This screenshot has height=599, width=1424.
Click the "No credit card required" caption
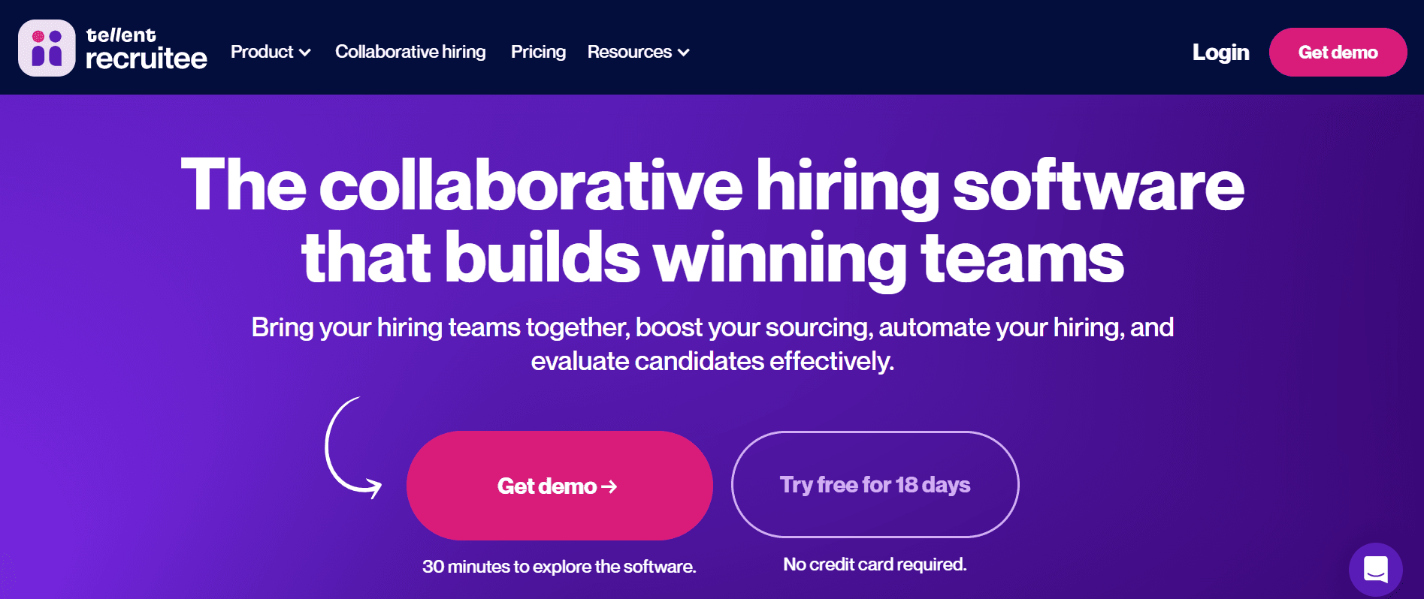click(x=875, y=564)
